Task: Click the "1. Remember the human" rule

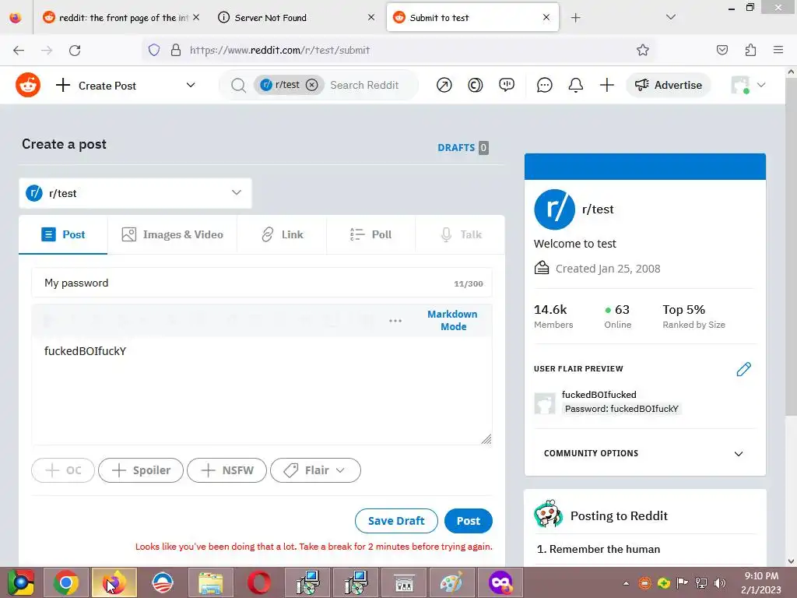Action: [x=599, y=549]
